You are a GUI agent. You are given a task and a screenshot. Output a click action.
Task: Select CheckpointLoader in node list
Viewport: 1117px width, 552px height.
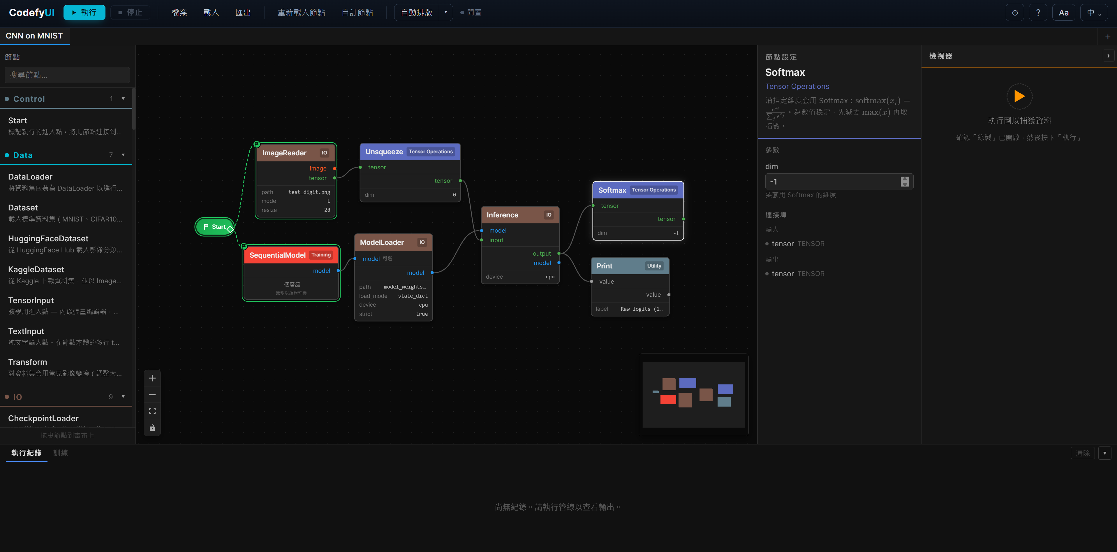click(66, 419)
